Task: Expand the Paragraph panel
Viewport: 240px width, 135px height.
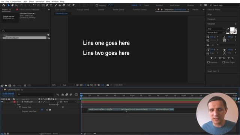Action: pyautogui.click(x=211, y=19)
